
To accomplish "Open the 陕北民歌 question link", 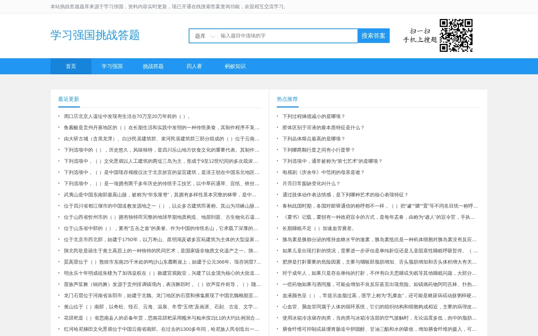I will tap(161, 251).
